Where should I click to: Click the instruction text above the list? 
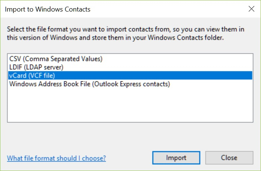coord(127,29)
